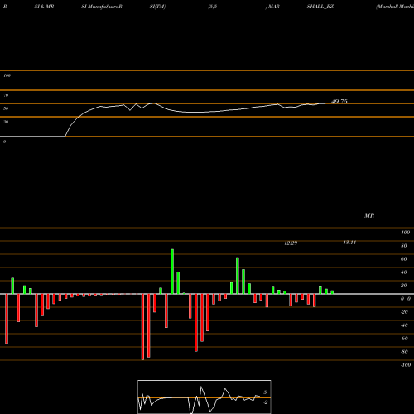
Task: Click the 12.29 value above MR histogram
Action: coord(291,243)
